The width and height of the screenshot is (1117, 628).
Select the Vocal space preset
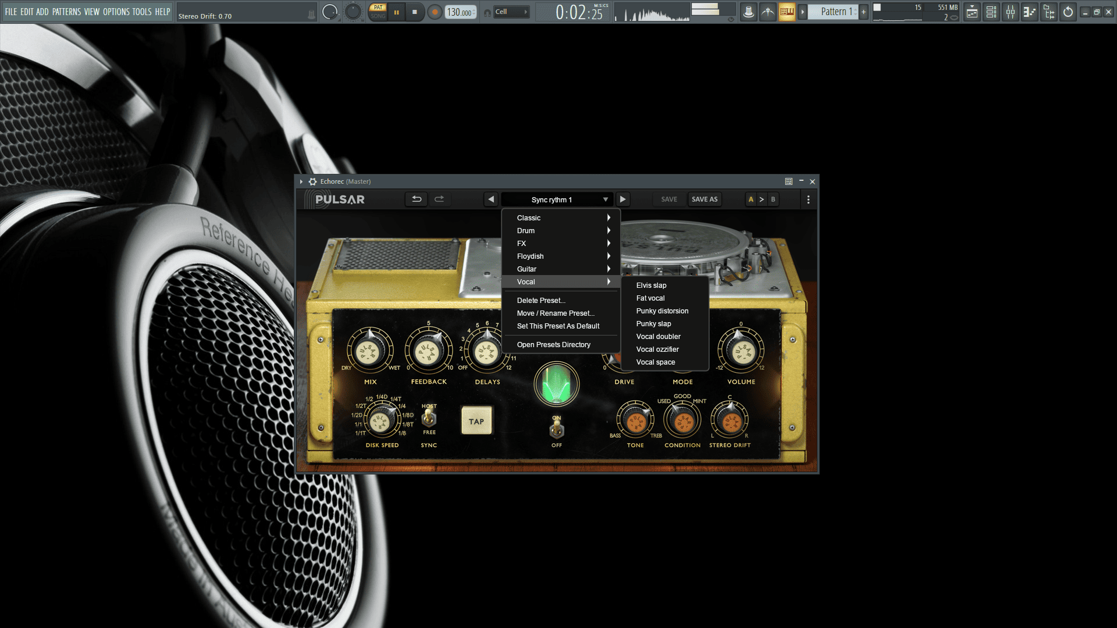tap(665, 362)
